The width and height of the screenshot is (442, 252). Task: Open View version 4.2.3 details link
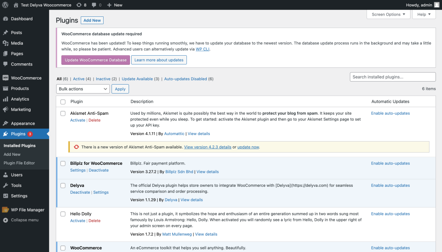point(208,147)
